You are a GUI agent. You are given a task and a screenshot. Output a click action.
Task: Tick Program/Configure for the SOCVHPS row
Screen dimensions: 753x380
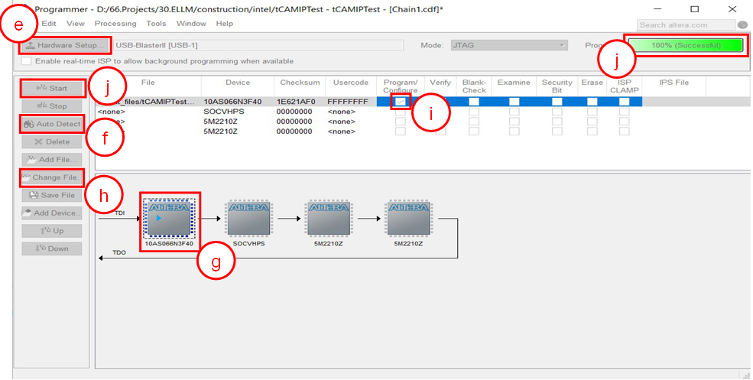point(400,112)
